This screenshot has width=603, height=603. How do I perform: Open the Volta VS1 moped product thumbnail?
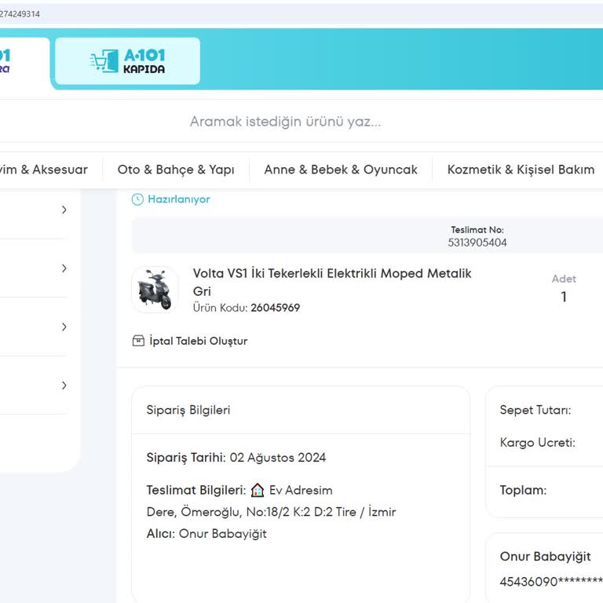[155, 290]
